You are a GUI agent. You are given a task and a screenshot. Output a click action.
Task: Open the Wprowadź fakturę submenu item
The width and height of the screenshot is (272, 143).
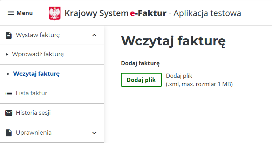[38, 54]
